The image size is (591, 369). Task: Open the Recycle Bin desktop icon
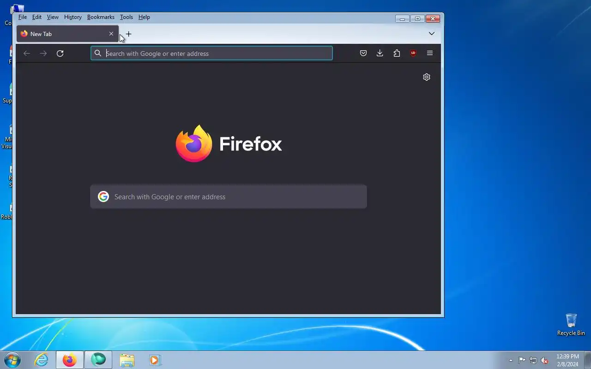click(571, 325)
